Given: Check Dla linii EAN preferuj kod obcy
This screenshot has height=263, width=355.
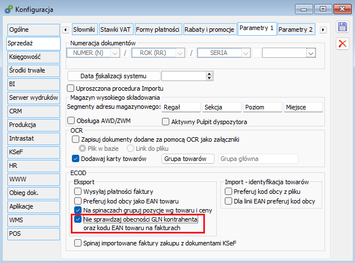Looking at the screenshot, I should (228, 201).
